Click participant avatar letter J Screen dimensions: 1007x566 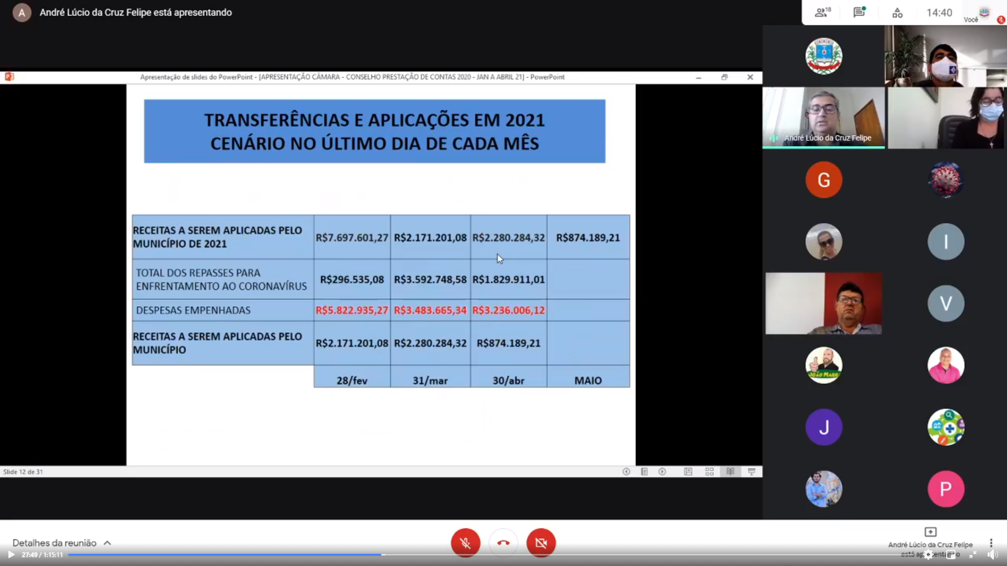pyautogui.click(x=823, y=427)
